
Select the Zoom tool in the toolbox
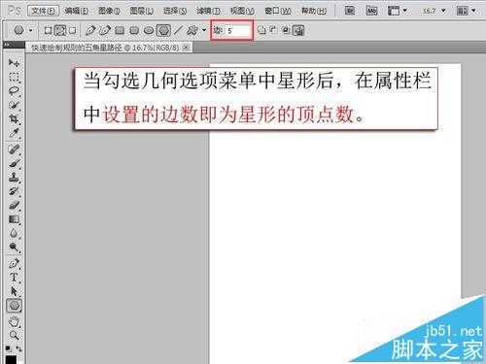[x=14, y=335]
